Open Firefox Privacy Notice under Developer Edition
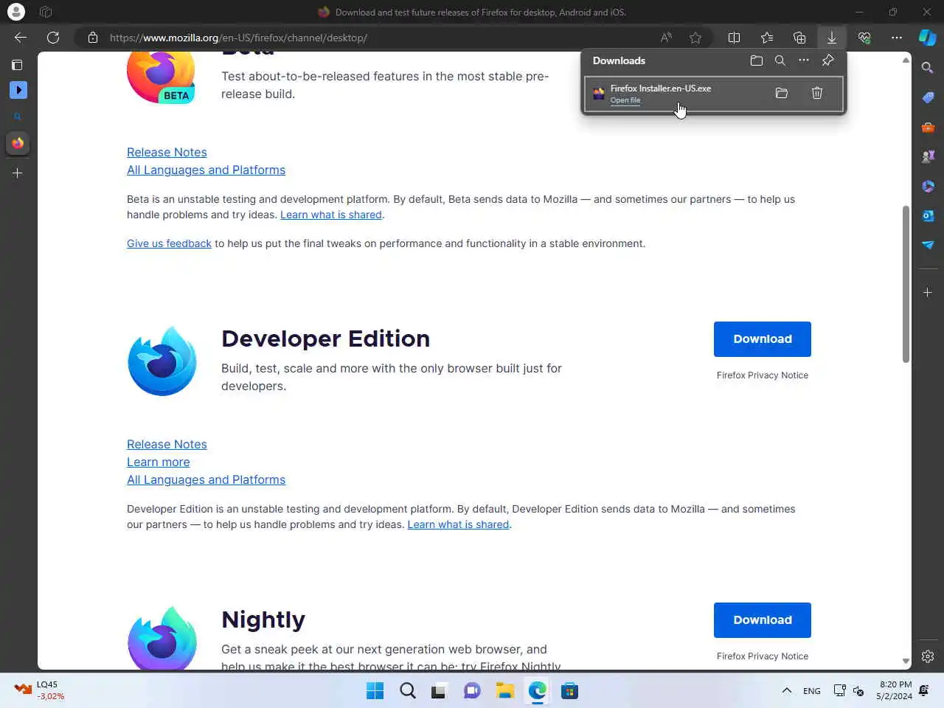944x708 pixels. [763, 375]
